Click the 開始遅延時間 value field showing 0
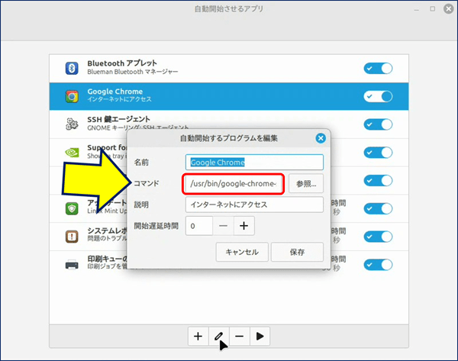Viewport: 458px width, 361px height. click(199, 226)
